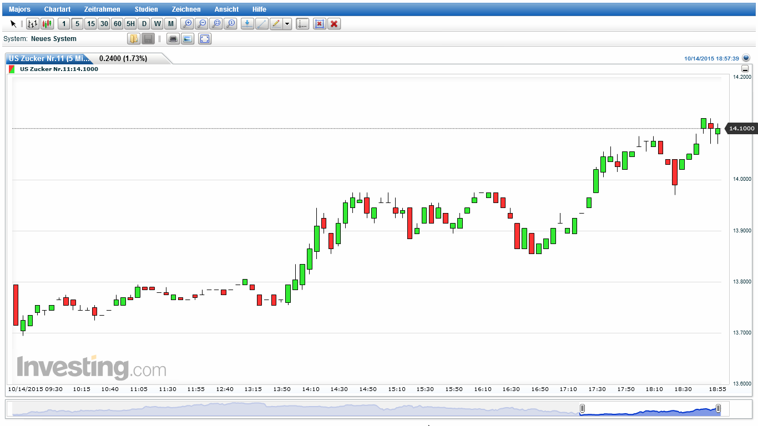
Task: Click the 18:55 time axis label
Action: (x=718, y=389)
